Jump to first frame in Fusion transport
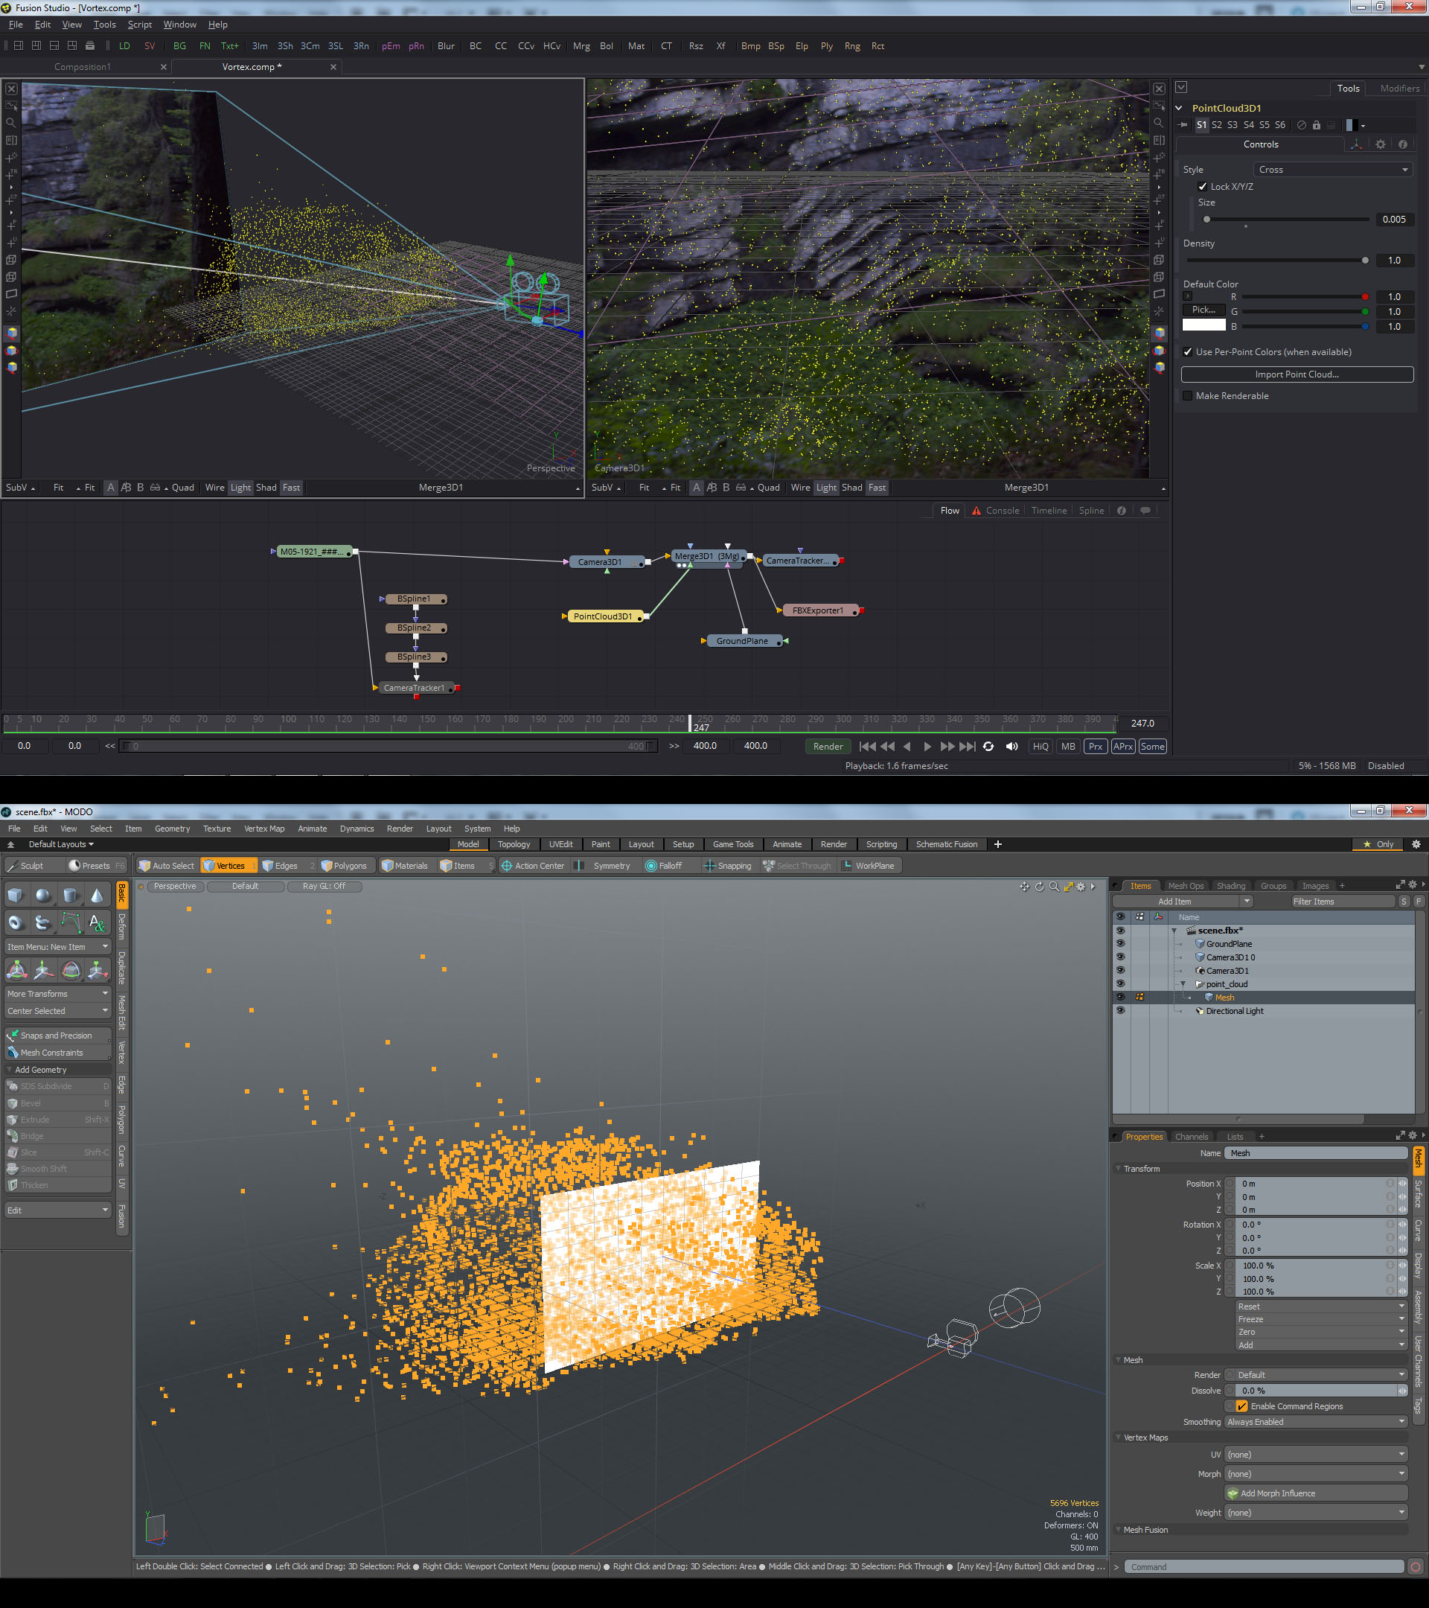This screenshot has width=1429, height=1608. click(x=868, y=747)
